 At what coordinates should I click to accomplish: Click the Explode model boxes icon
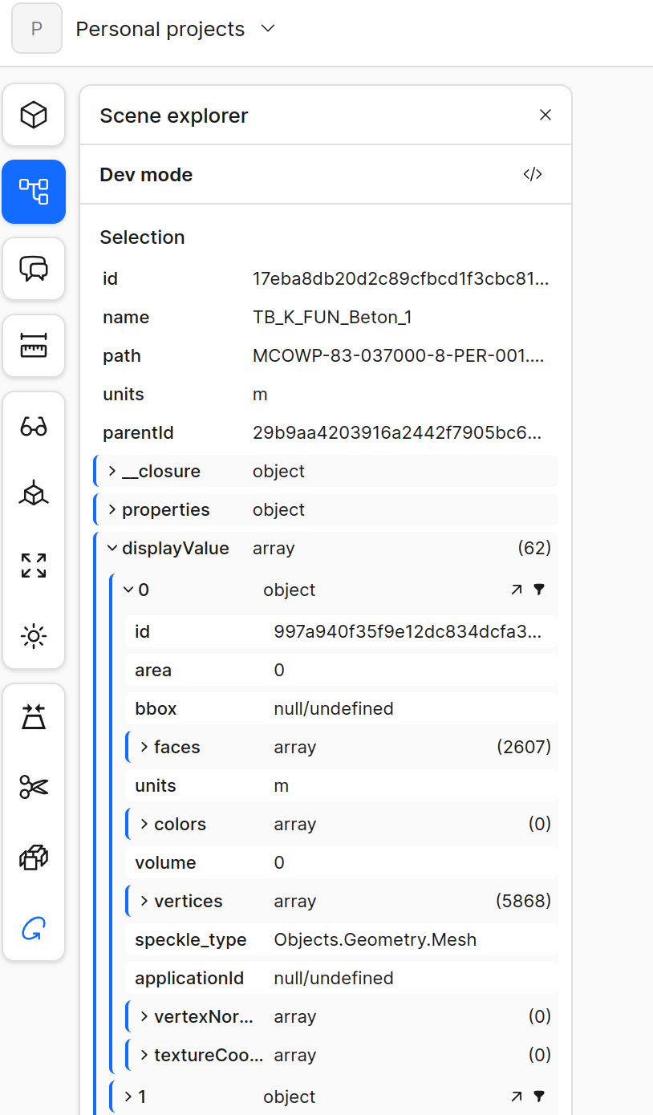(34, 858)
